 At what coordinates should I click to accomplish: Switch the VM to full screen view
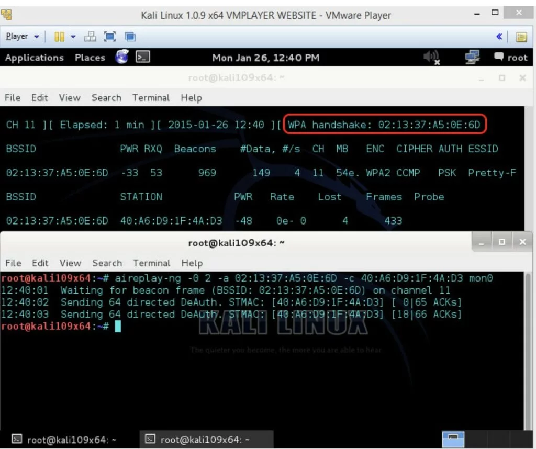pos(109,36)
